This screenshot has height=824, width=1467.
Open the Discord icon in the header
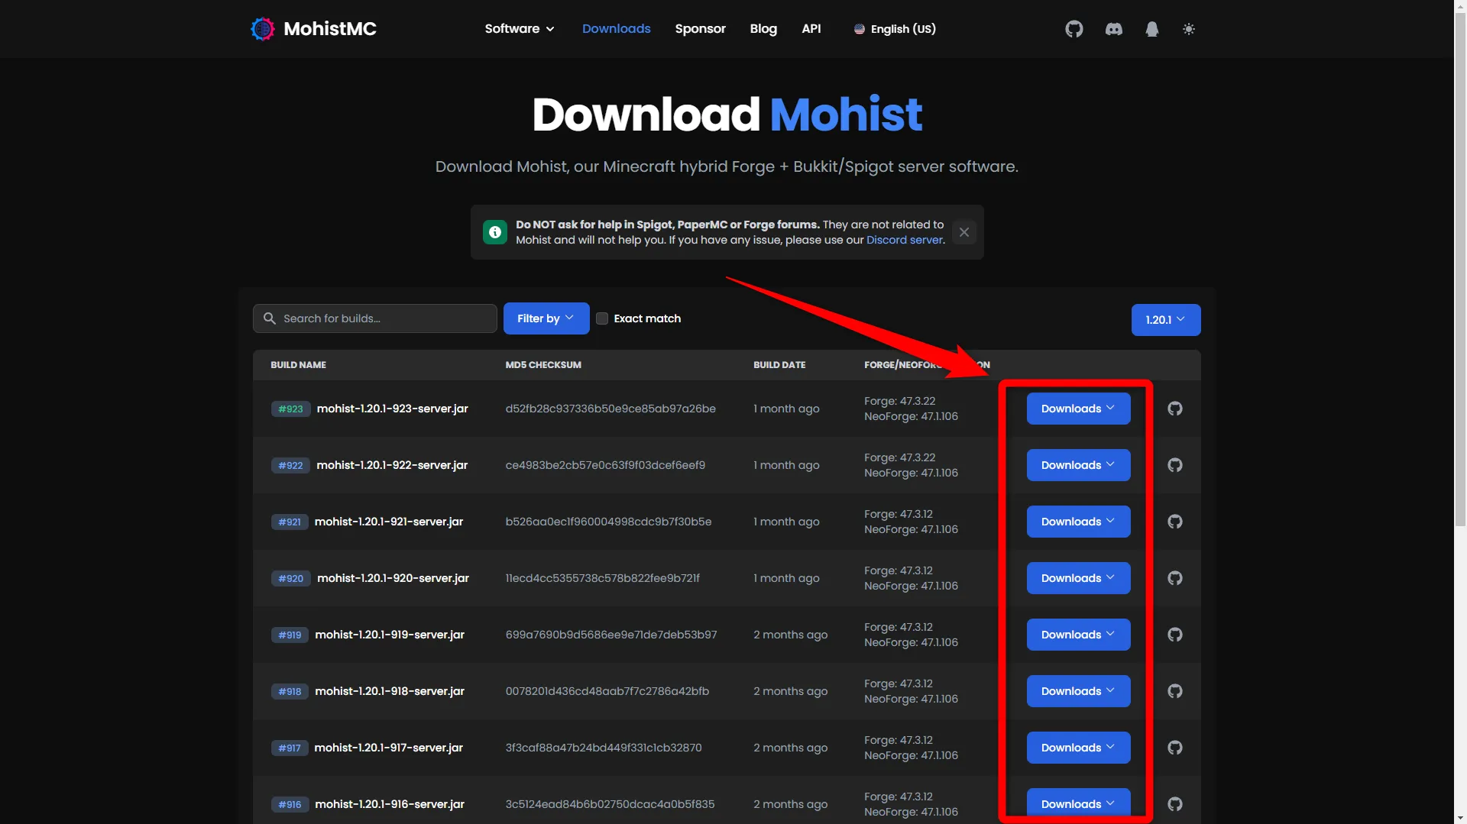1114,29
